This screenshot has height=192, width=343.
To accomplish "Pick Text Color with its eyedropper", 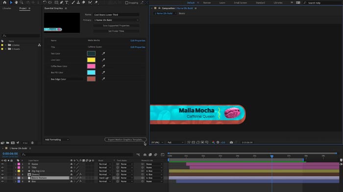I will tap(103, 53).
